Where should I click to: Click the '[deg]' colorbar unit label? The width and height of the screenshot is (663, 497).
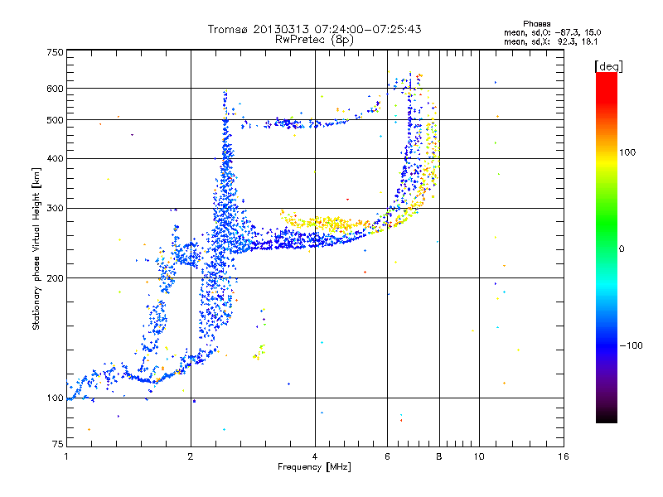pyautogui.click(x=608, y=66)
